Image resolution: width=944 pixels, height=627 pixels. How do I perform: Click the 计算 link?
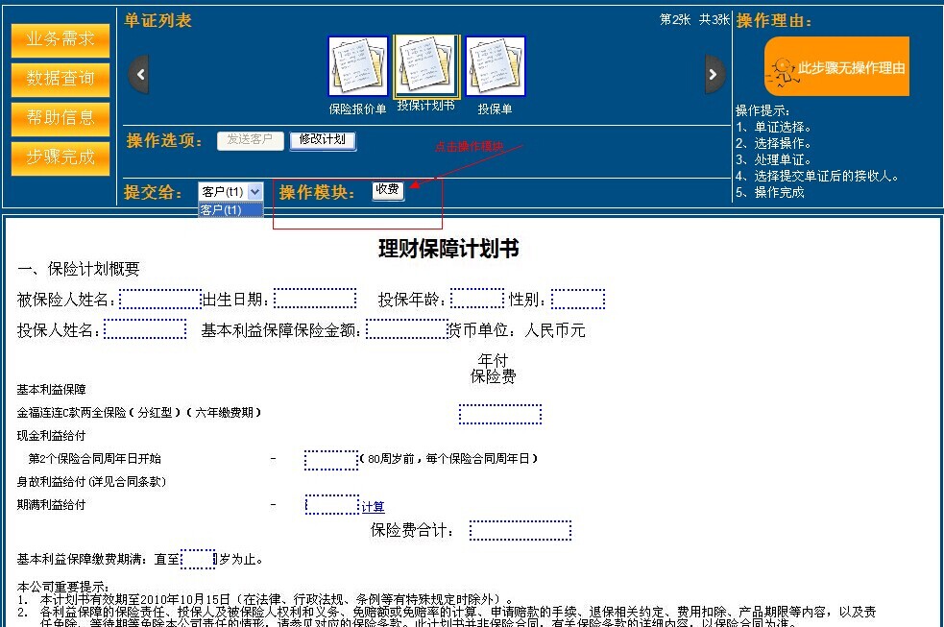click(x=373, y=507)
